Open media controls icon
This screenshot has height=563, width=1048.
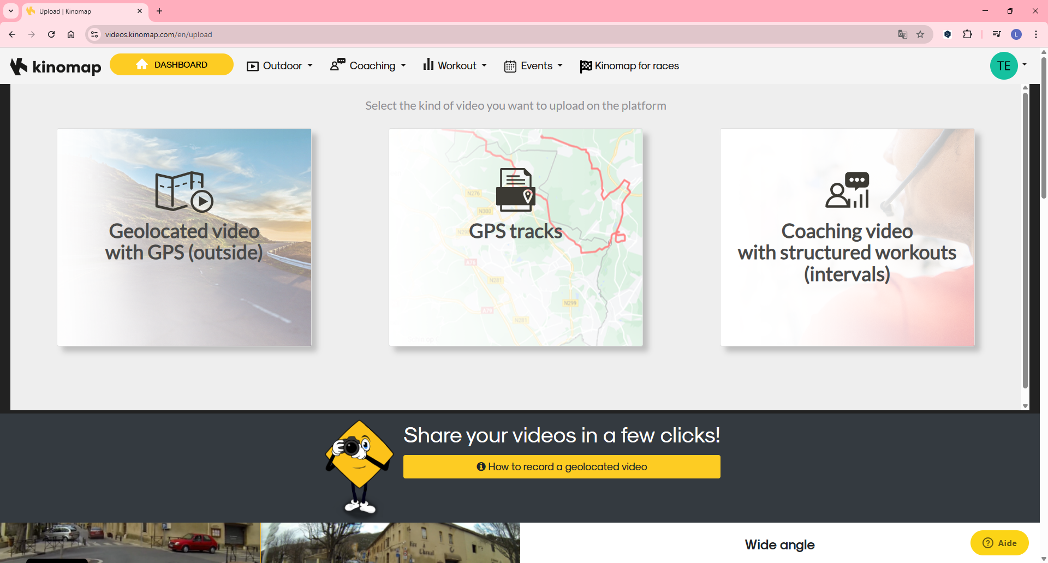pos(997,34)
